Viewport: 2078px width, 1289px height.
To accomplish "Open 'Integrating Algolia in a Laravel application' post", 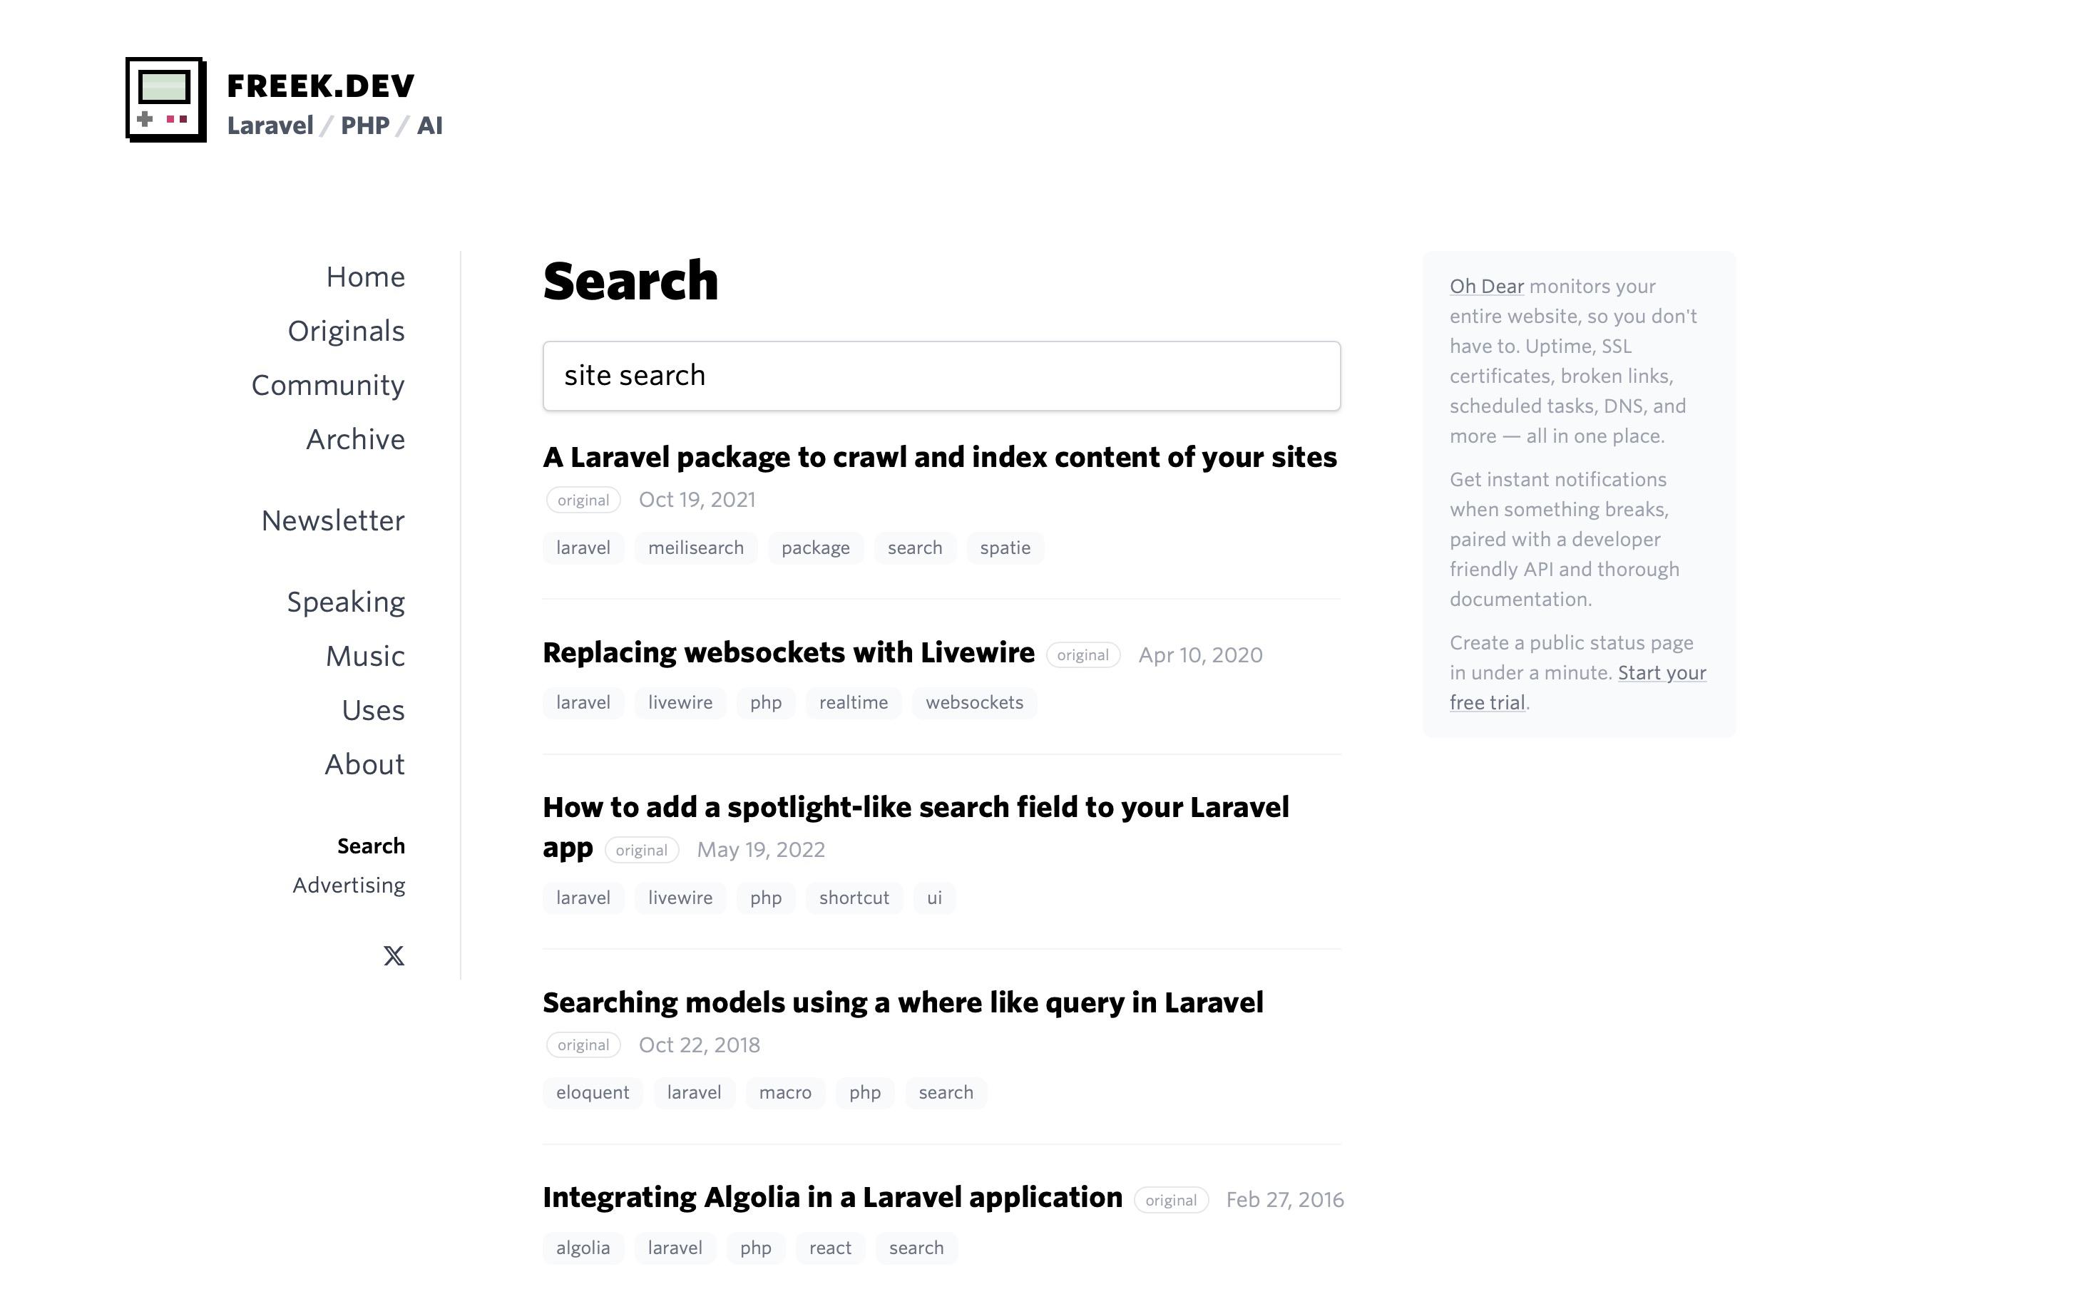I will click(x=831, y=1198).
